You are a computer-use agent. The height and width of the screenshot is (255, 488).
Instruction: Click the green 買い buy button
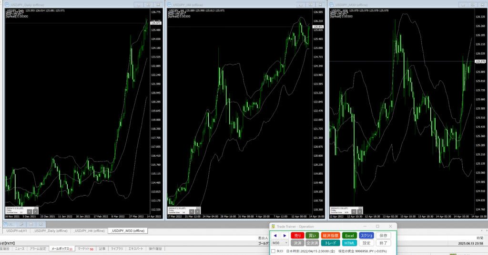tap(312, 236)
